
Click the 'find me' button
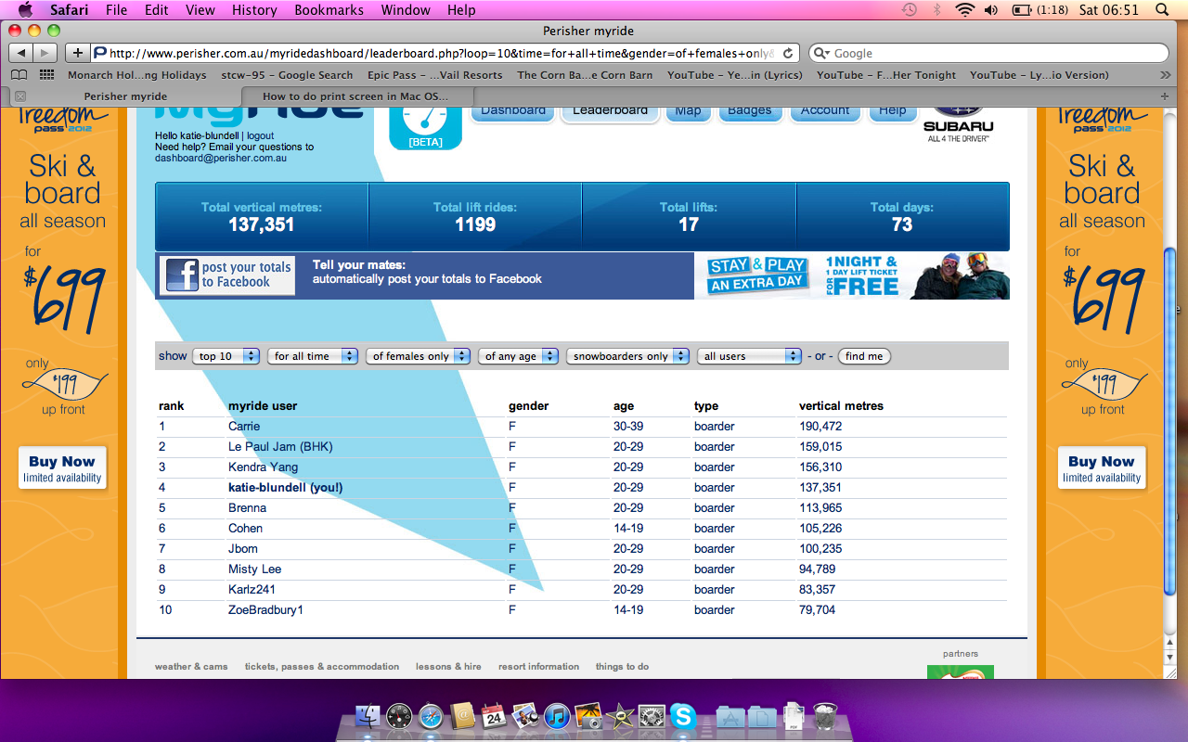[863, 356]
